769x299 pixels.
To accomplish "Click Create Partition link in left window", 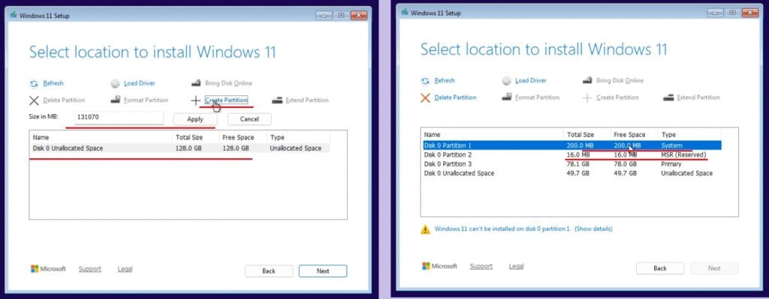I will tap(226, 100).
